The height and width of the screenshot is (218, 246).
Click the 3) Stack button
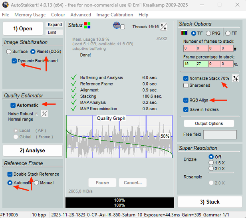coord(210,202)
